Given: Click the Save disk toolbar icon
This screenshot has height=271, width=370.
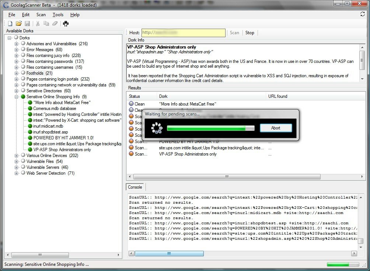Looking at the screenshot, I should pos(27,24).
